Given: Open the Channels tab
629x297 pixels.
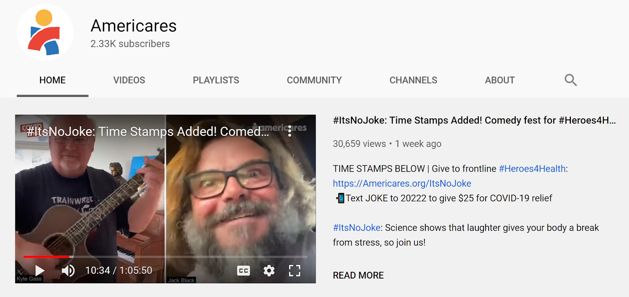Looking at the screenshot, I should click(x=413, y=80).
